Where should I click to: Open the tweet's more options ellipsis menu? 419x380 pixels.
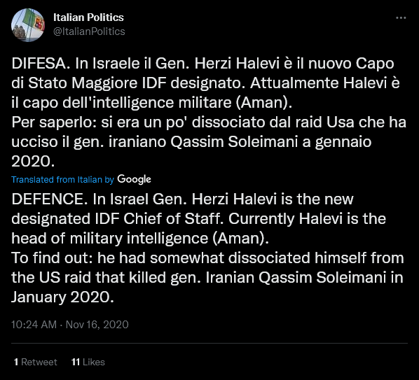point(401,18)
